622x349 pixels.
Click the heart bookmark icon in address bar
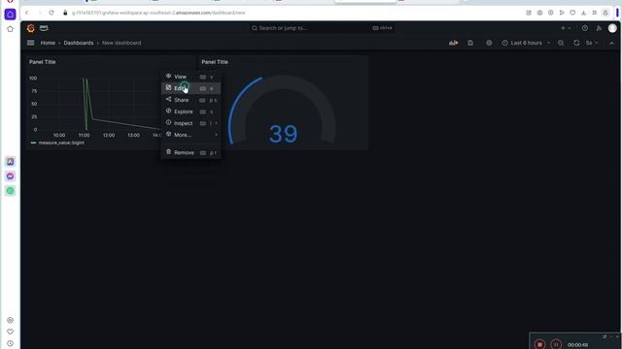point(572,13)
